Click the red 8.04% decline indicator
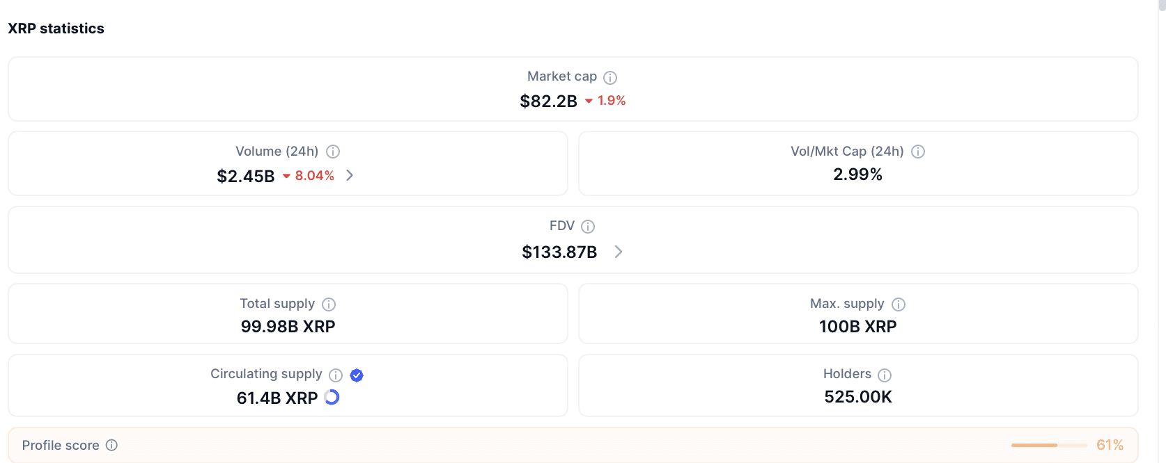 pos(313,175)
